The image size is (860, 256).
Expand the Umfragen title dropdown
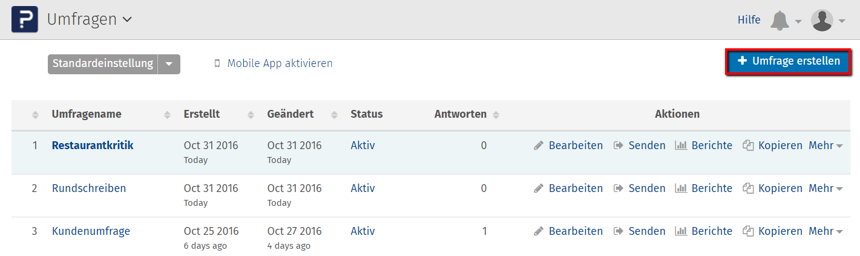[x=127, y=19]
